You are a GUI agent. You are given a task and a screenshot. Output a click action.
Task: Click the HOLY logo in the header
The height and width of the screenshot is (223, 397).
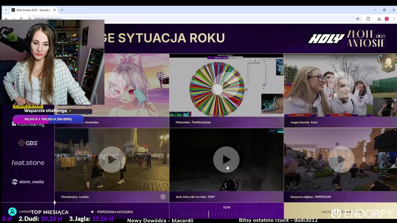(326, 39)
